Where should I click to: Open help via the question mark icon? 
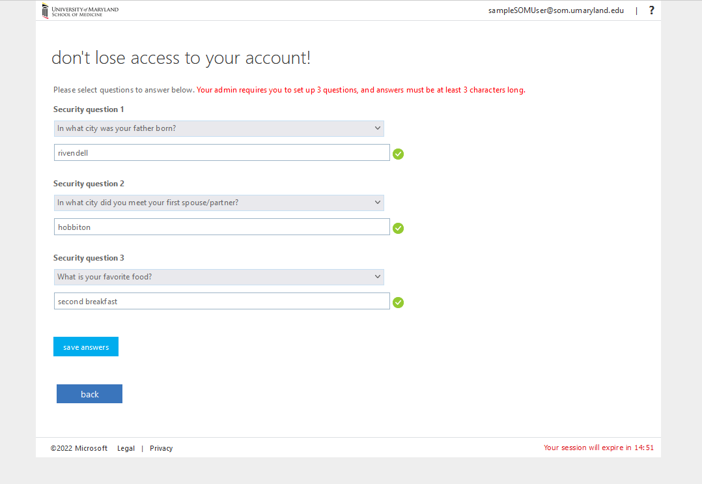651,10
